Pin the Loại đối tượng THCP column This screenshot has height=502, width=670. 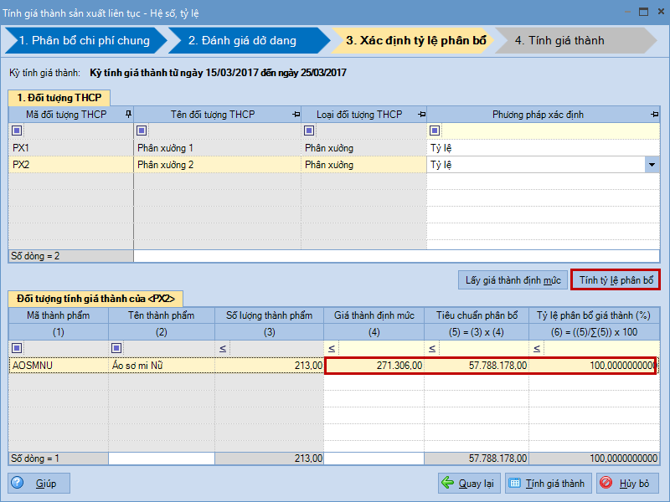[x=421, y=115]
